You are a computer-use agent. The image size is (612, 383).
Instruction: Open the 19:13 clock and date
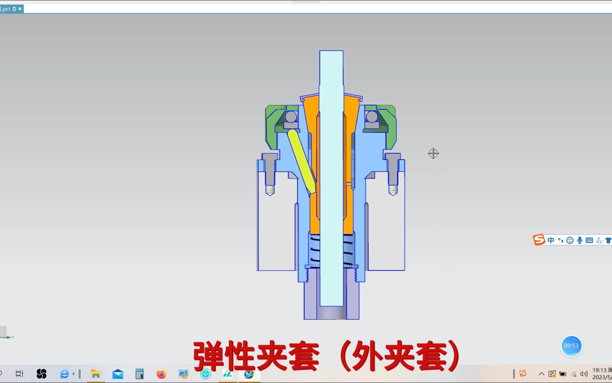602,374
